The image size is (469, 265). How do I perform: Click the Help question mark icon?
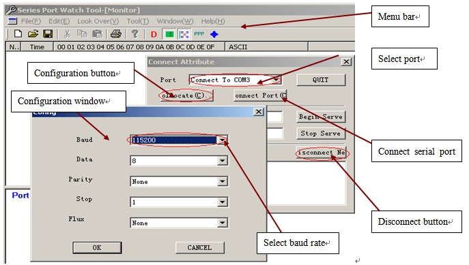coord(135,34)
